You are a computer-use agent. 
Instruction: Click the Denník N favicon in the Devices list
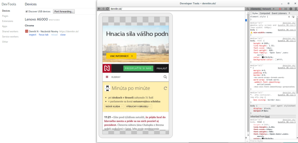pos(26,31)
